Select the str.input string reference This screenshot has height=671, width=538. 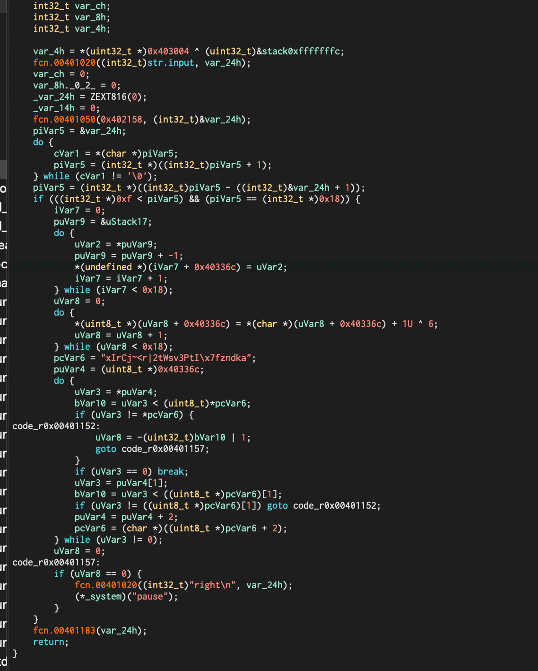[x=171, y=63]
